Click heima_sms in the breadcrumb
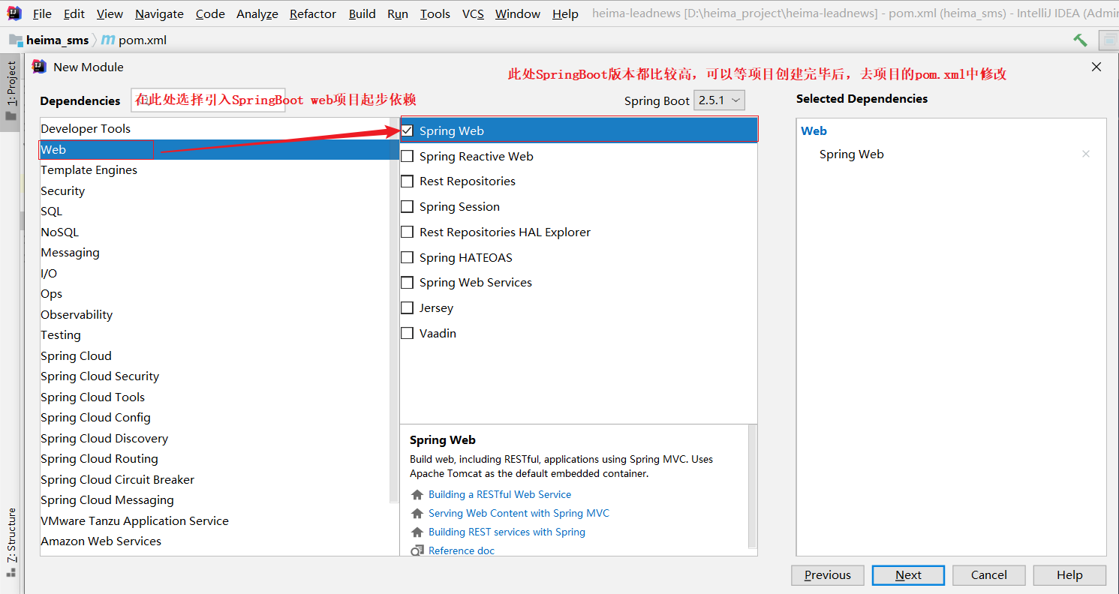 (57, 40)
